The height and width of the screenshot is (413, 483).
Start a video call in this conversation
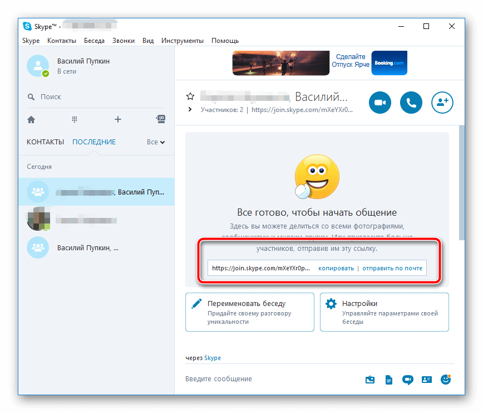380,103
